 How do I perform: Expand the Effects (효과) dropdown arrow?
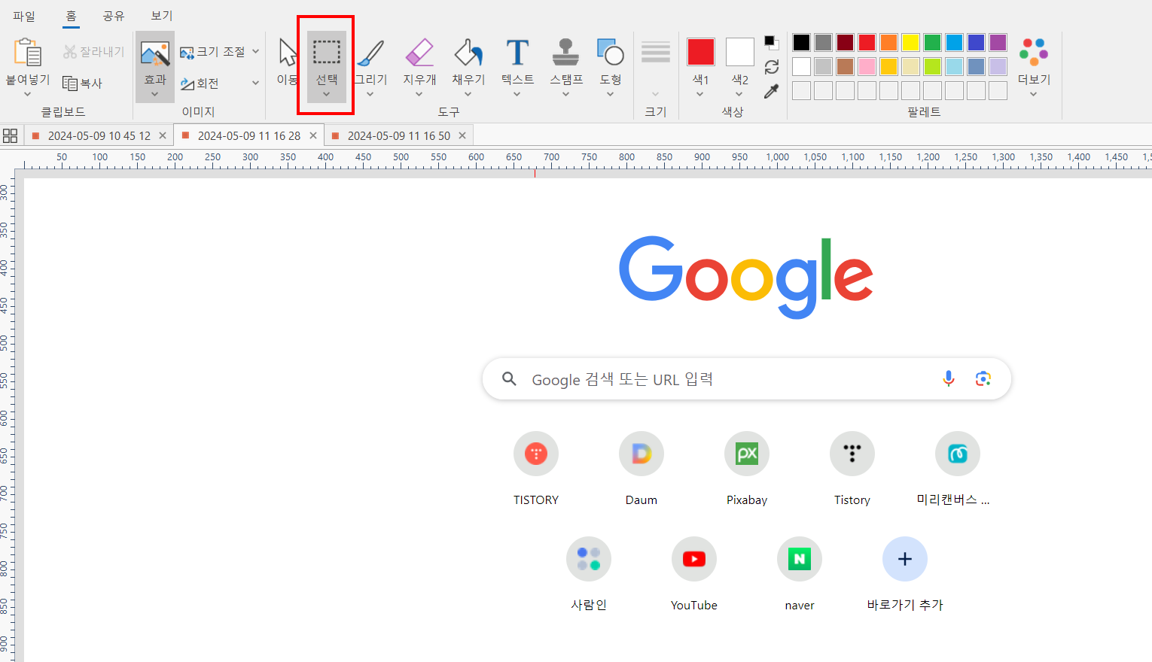pos(155,95)
